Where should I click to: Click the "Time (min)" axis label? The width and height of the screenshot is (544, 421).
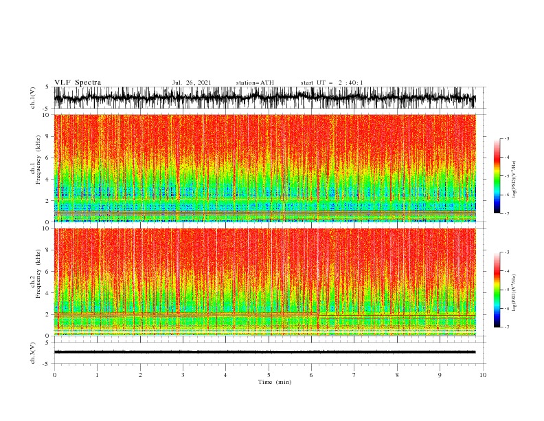(x=275, y=382)
